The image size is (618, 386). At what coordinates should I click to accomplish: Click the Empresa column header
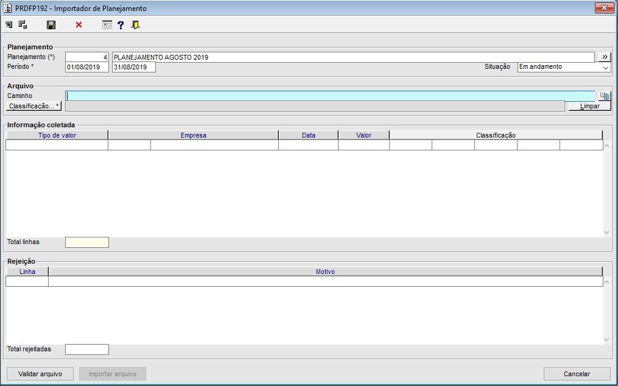click(x=193, y=135)
